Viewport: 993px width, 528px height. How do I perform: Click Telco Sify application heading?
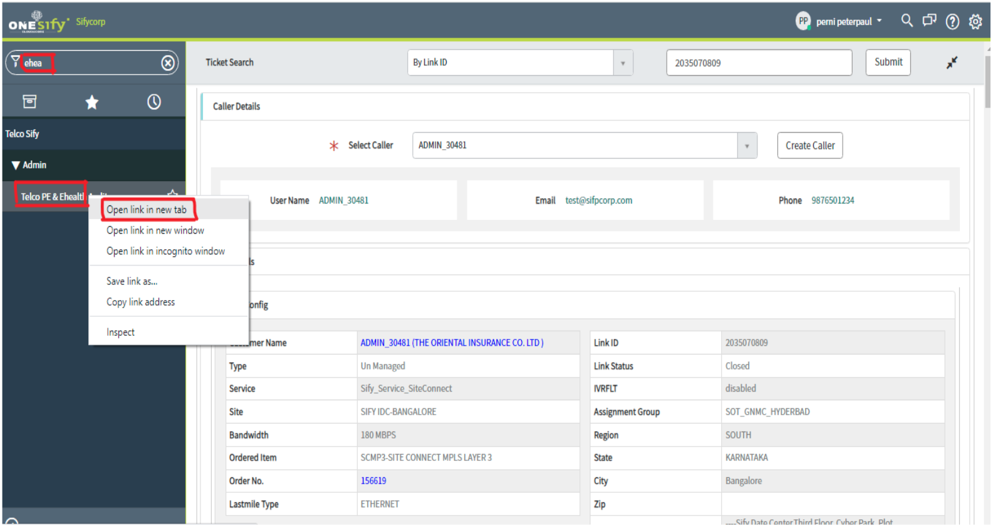[22, 133]
